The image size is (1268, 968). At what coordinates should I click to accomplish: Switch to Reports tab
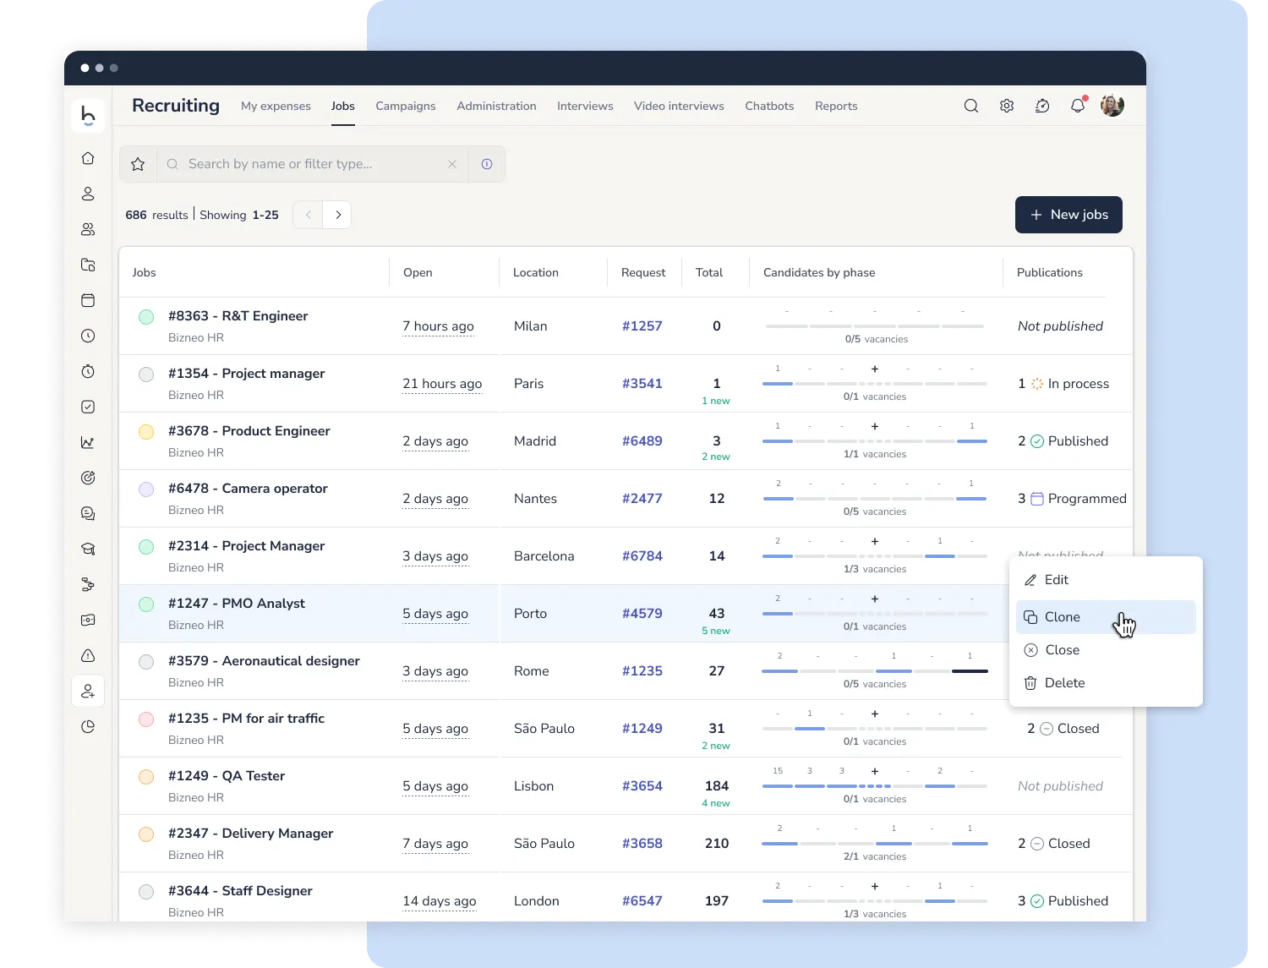pyautogui.click(x=836, y=106)
